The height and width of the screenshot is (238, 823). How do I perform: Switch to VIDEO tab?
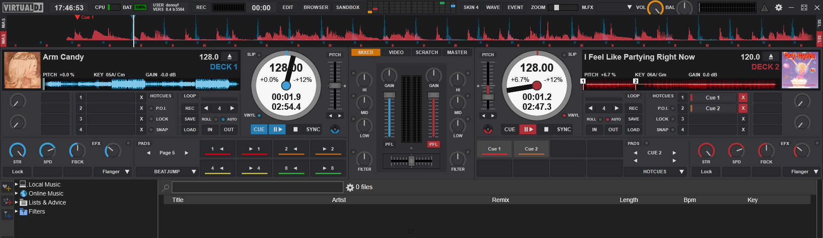(x=396, y=52)
